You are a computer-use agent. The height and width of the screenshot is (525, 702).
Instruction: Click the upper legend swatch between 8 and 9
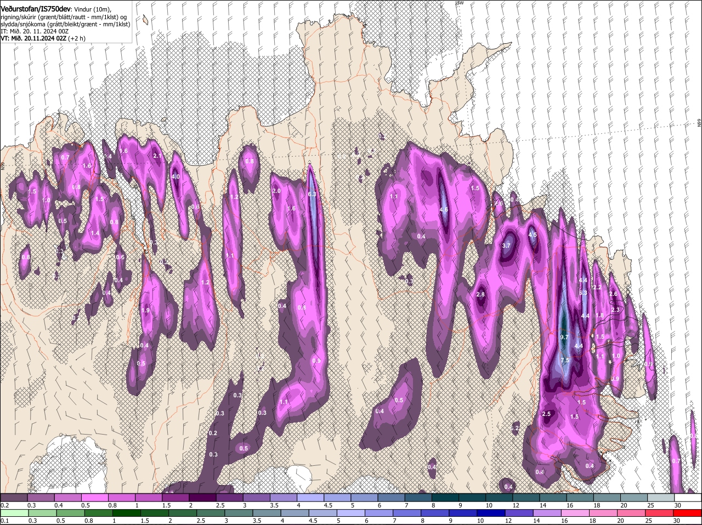[x=444, y=498]
